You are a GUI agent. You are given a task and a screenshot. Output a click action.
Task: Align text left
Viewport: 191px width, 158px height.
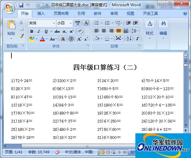97,31
